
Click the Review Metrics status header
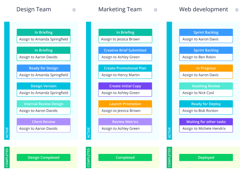[x=125, y=122]
